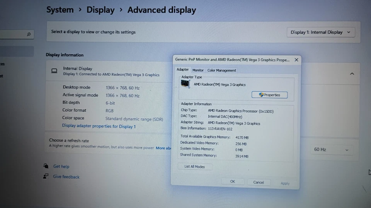
Task: Open the Get help link
Action: coord(61,166)
